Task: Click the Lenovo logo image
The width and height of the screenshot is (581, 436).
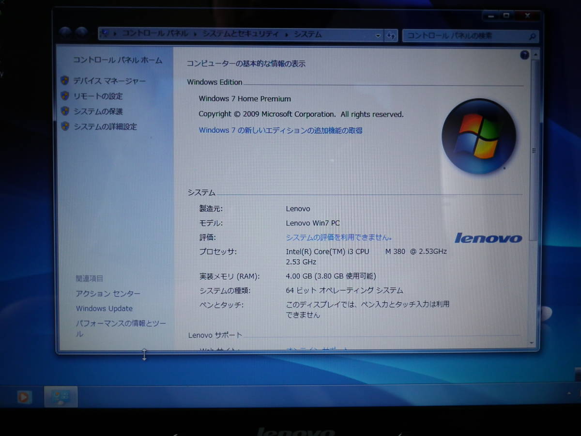Action: (x=489, y=238)
